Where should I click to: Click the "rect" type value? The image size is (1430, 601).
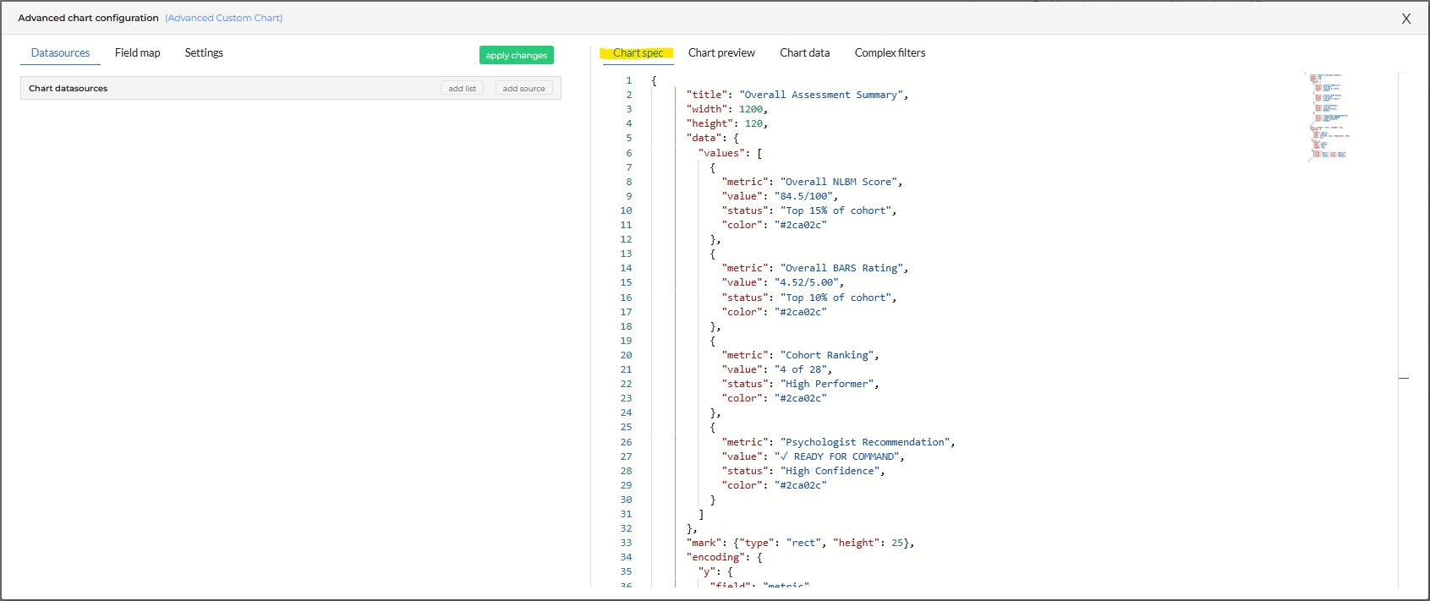(x=803, y=543)
